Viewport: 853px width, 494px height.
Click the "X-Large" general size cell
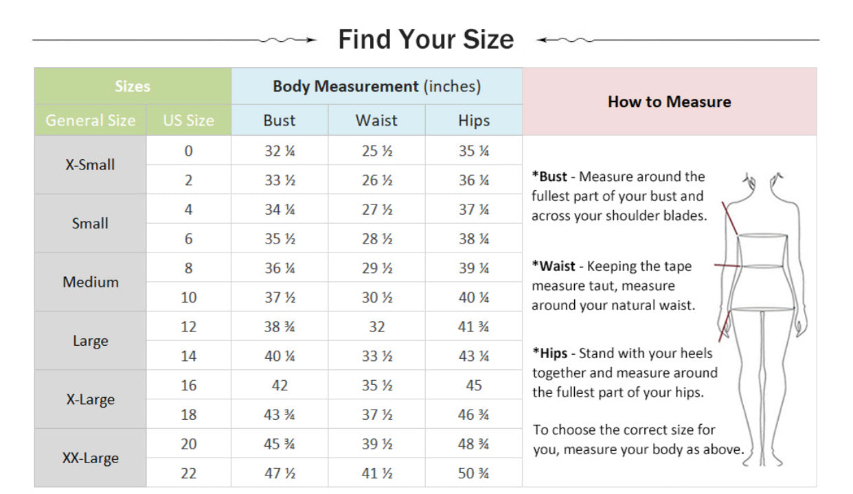[91, 399]
